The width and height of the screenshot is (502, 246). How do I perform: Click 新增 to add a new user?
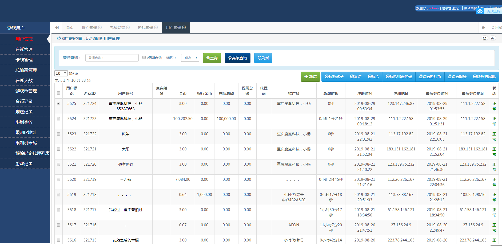310,77
